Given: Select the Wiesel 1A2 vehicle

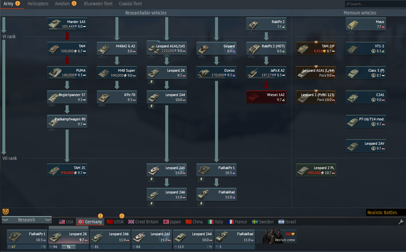Looking at the screenshot, I should 266,97.
